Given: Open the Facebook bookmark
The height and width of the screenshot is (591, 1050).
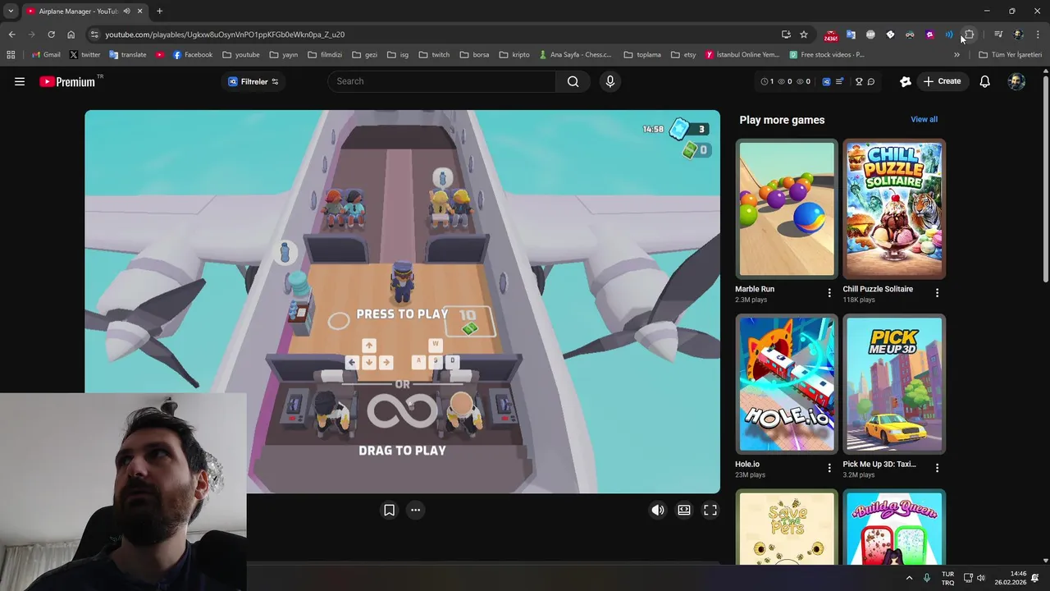Looking at the screenshot, I should click(x=192, y=55).
